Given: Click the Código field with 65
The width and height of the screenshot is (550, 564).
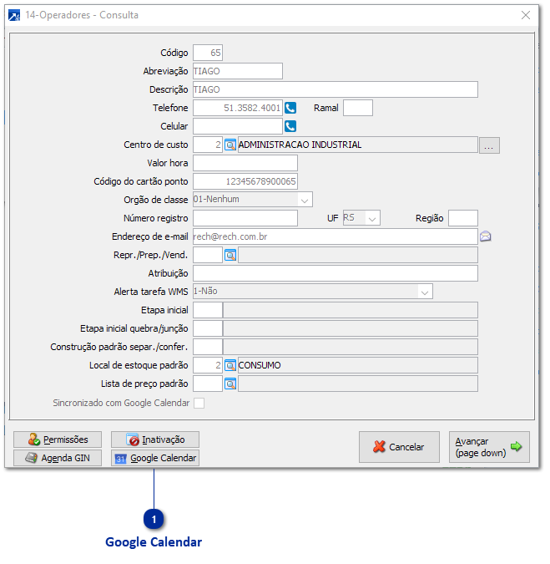Looking at the screenshot, I should pyautogui.click(x=208, y=53).
